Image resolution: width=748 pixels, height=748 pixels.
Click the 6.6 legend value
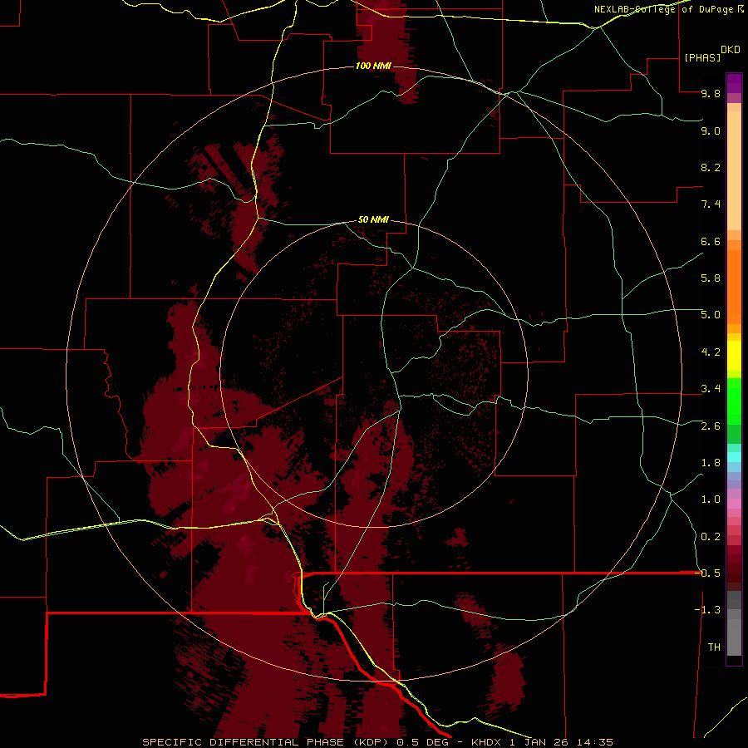(711, 241)
